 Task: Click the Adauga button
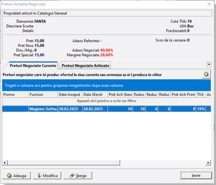tap(17, 176)
